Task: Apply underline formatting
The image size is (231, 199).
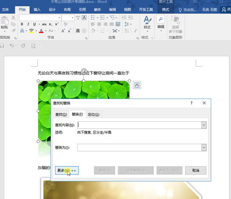Action: click(x=35, y=24)
